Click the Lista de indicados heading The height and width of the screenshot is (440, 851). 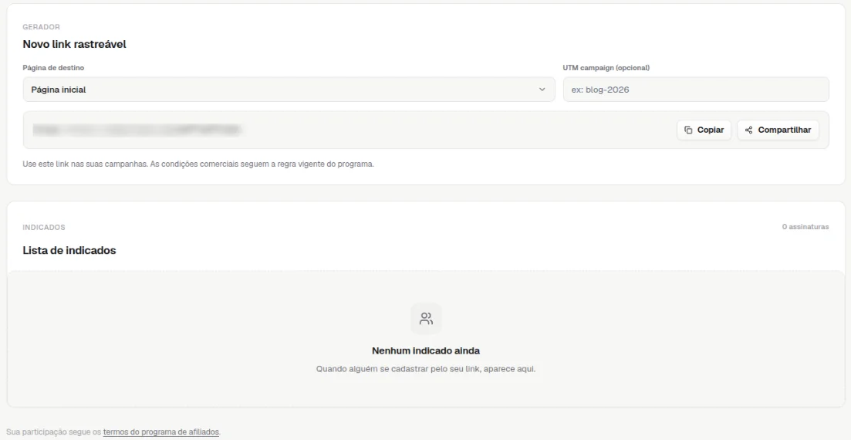[x=69, y=250]
